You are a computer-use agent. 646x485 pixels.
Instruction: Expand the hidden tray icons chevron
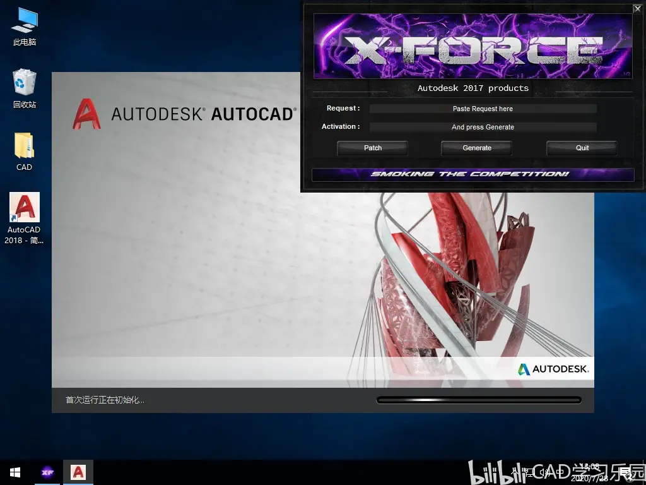click(515, 471)
